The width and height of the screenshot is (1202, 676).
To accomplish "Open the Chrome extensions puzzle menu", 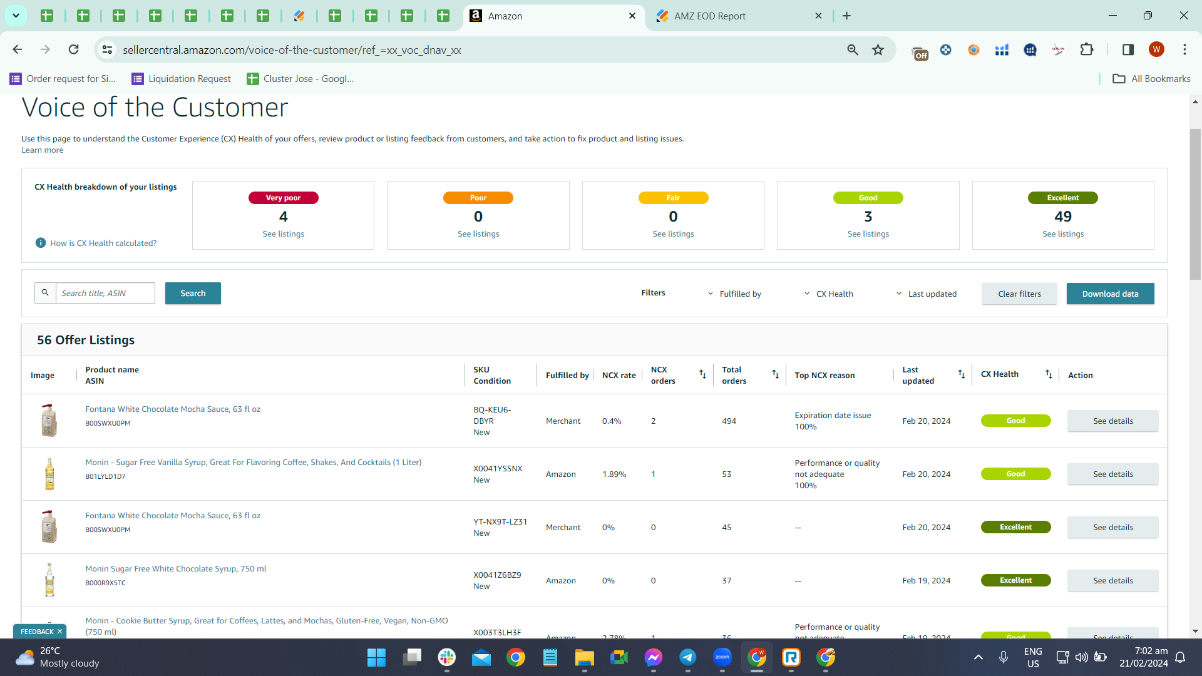I will coord(1087,49).
